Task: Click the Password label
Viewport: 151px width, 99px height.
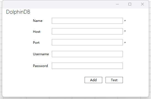Action: coord(40,66)
